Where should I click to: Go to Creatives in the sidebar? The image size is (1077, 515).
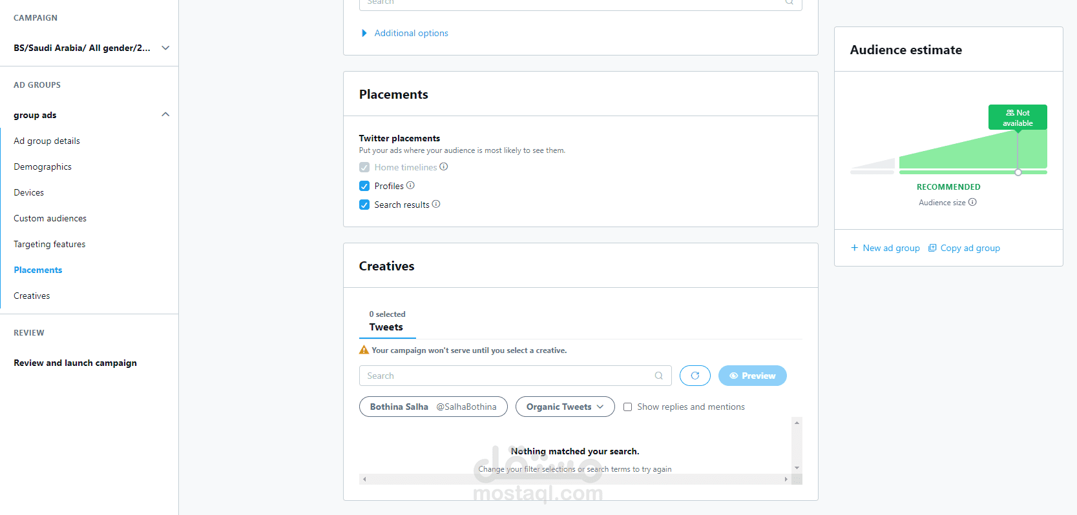click(32, 296)
